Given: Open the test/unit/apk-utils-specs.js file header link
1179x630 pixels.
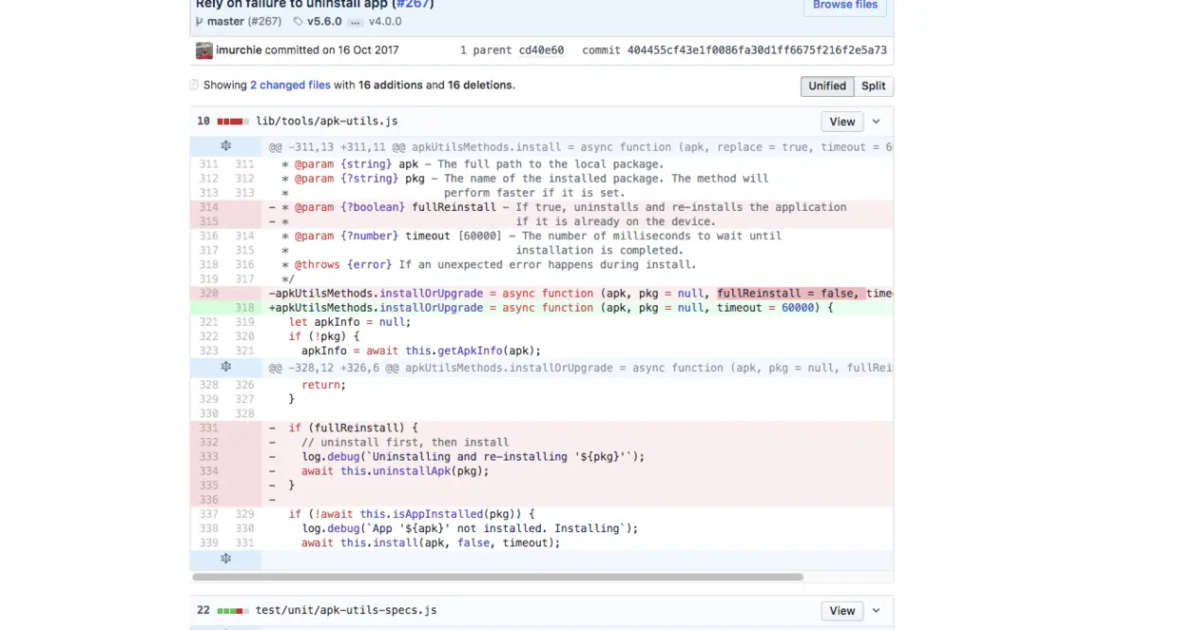Looking at the screenshot, I should 346,610.
